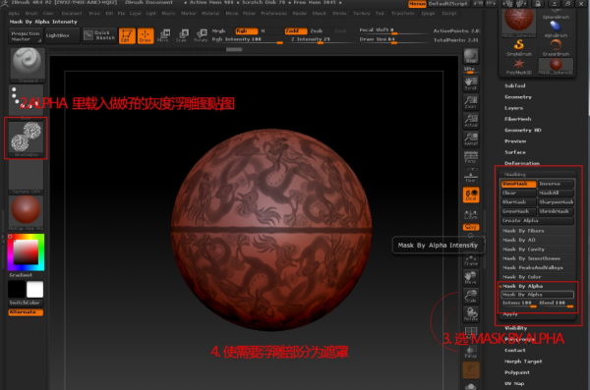Image resolution: width=590 pixels, height=390 pixels.
Task: Switch to Rotate transform mode
Action: click(x=201, y=35)
